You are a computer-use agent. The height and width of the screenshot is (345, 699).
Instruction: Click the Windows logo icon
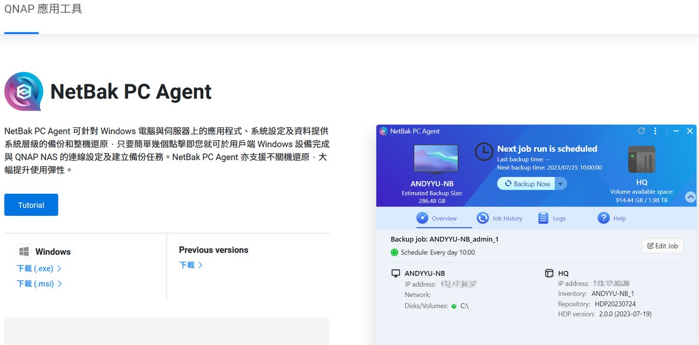[x=24, y=252]
